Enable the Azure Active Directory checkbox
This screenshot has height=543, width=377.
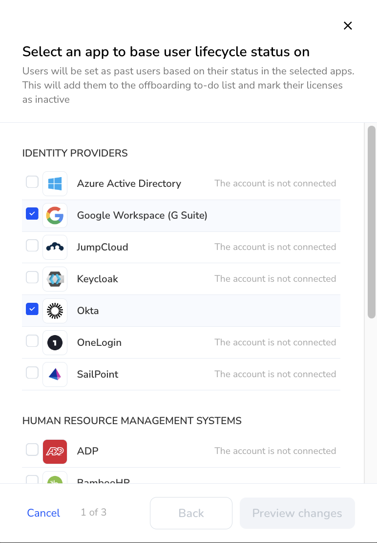(32, 182)
